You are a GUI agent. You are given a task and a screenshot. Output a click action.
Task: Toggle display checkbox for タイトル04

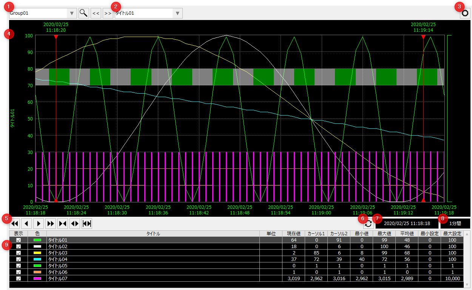point(19,259)
